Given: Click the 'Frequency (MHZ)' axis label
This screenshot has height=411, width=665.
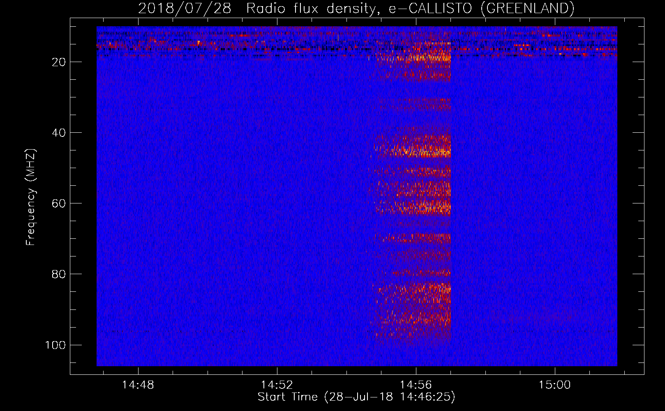Looking at the screenshot, I should point(31,197).
